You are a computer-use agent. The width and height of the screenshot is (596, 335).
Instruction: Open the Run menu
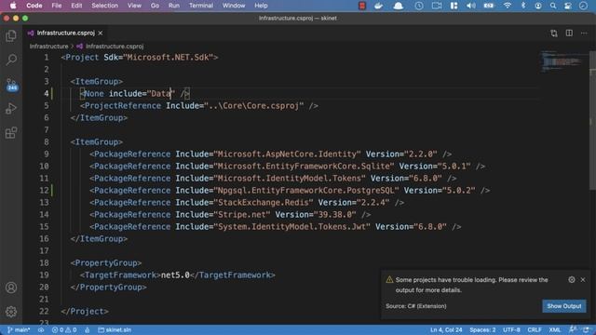174,6
